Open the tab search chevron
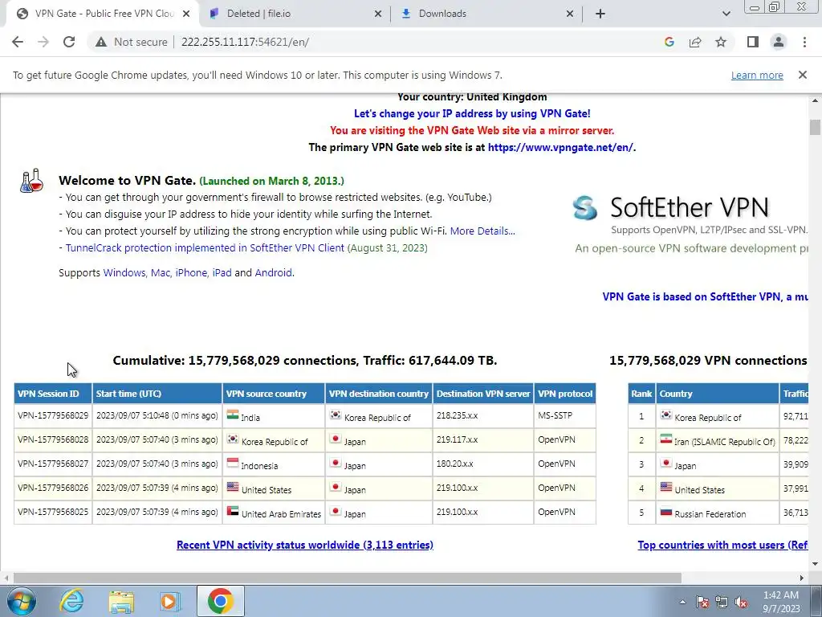Screen dimensions: 822x617 point(726,14)
